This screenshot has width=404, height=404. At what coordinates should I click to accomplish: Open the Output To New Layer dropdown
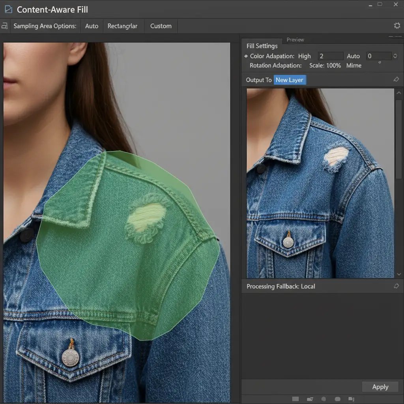point(290,80)
